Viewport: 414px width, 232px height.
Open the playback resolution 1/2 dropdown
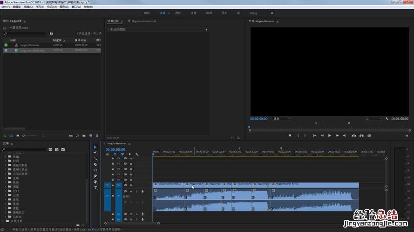373,119
